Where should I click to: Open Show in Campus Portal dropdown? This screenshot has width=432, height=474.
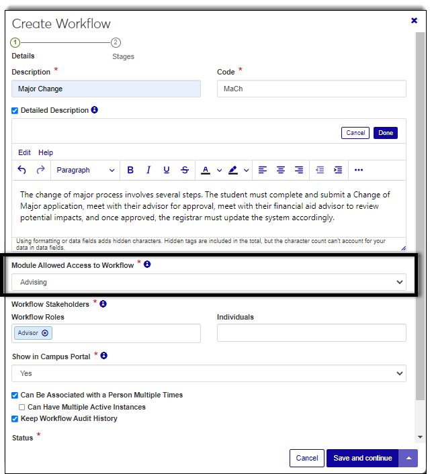(x=208, y=373)
